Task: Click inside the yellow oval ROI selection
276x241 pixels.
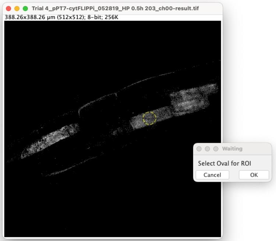Action: point(149,118)
